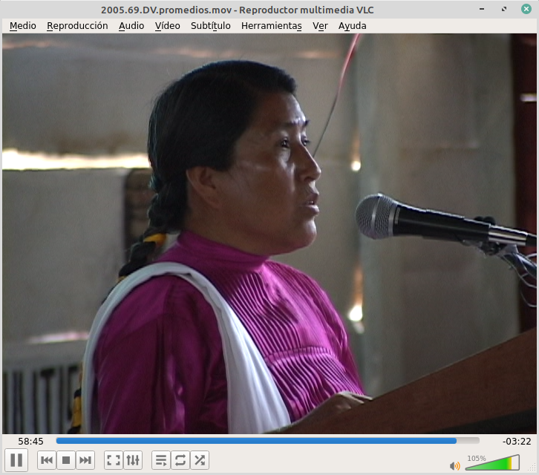Open the Ver menu
539x475 pixels.
point(320,26)
